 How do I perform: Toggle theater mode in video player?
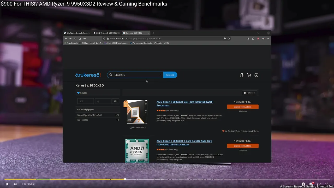[319, 184]
